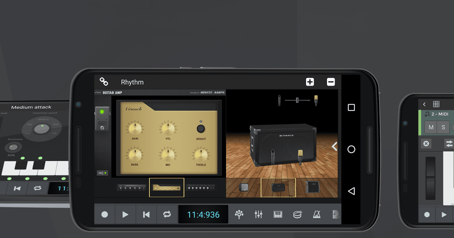This screenshot has height=238, width=454.
Task: Click the play button on the center phone
Action: (125, 215)
